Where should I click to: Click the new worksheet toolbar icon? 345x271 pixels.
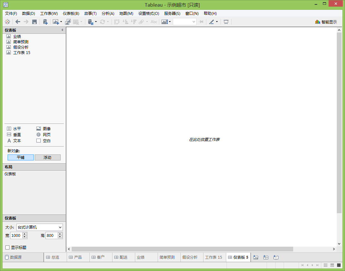coord(56,22)
